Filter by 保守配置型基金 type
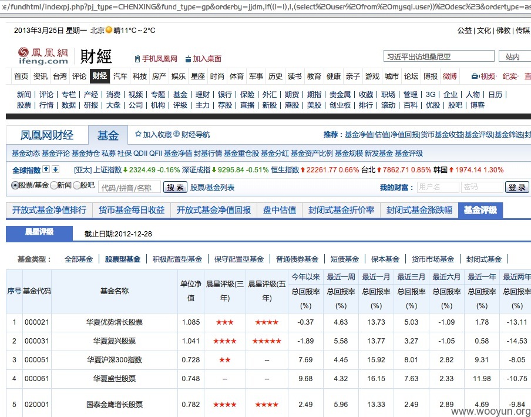The image size is (531, 417). pos(238,259)
